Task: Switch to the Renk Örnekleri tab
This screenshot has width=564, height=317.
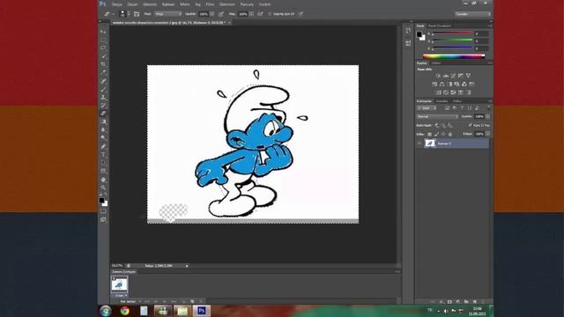Action: point(439,26)
